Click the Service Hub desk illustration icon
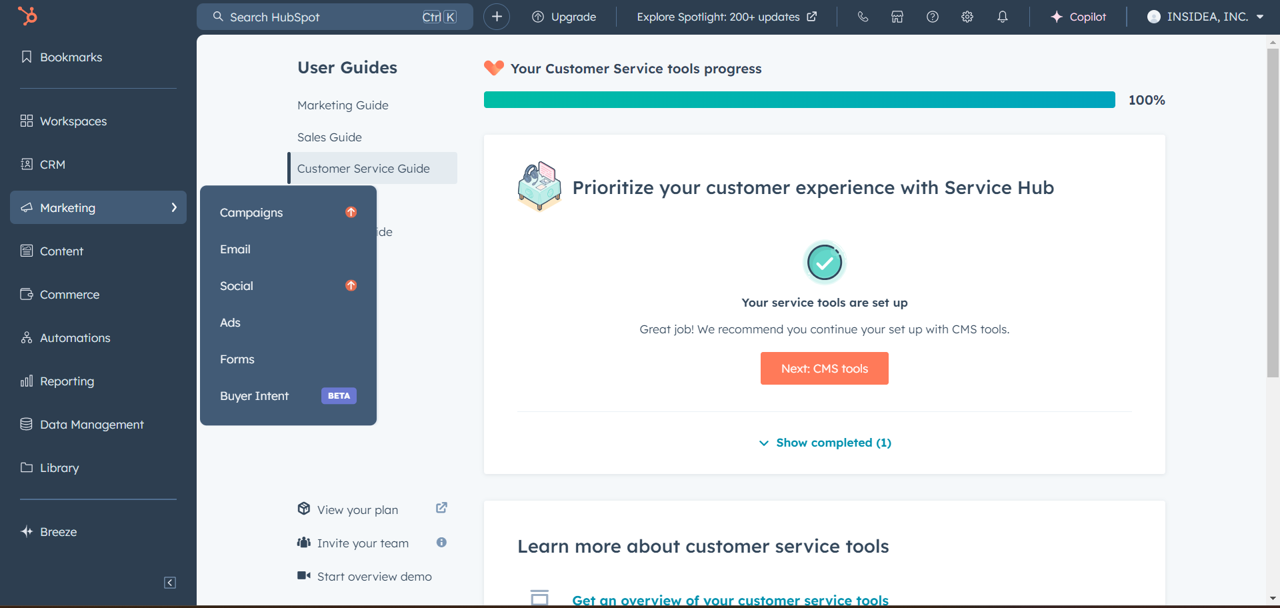 (x=540, y=187)
